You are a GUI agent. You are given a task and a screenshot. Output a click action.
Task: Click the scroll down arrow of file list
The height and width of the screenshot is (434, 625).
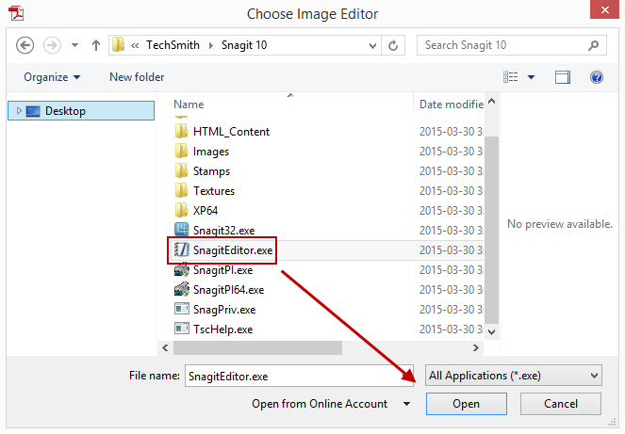(491, 332)
